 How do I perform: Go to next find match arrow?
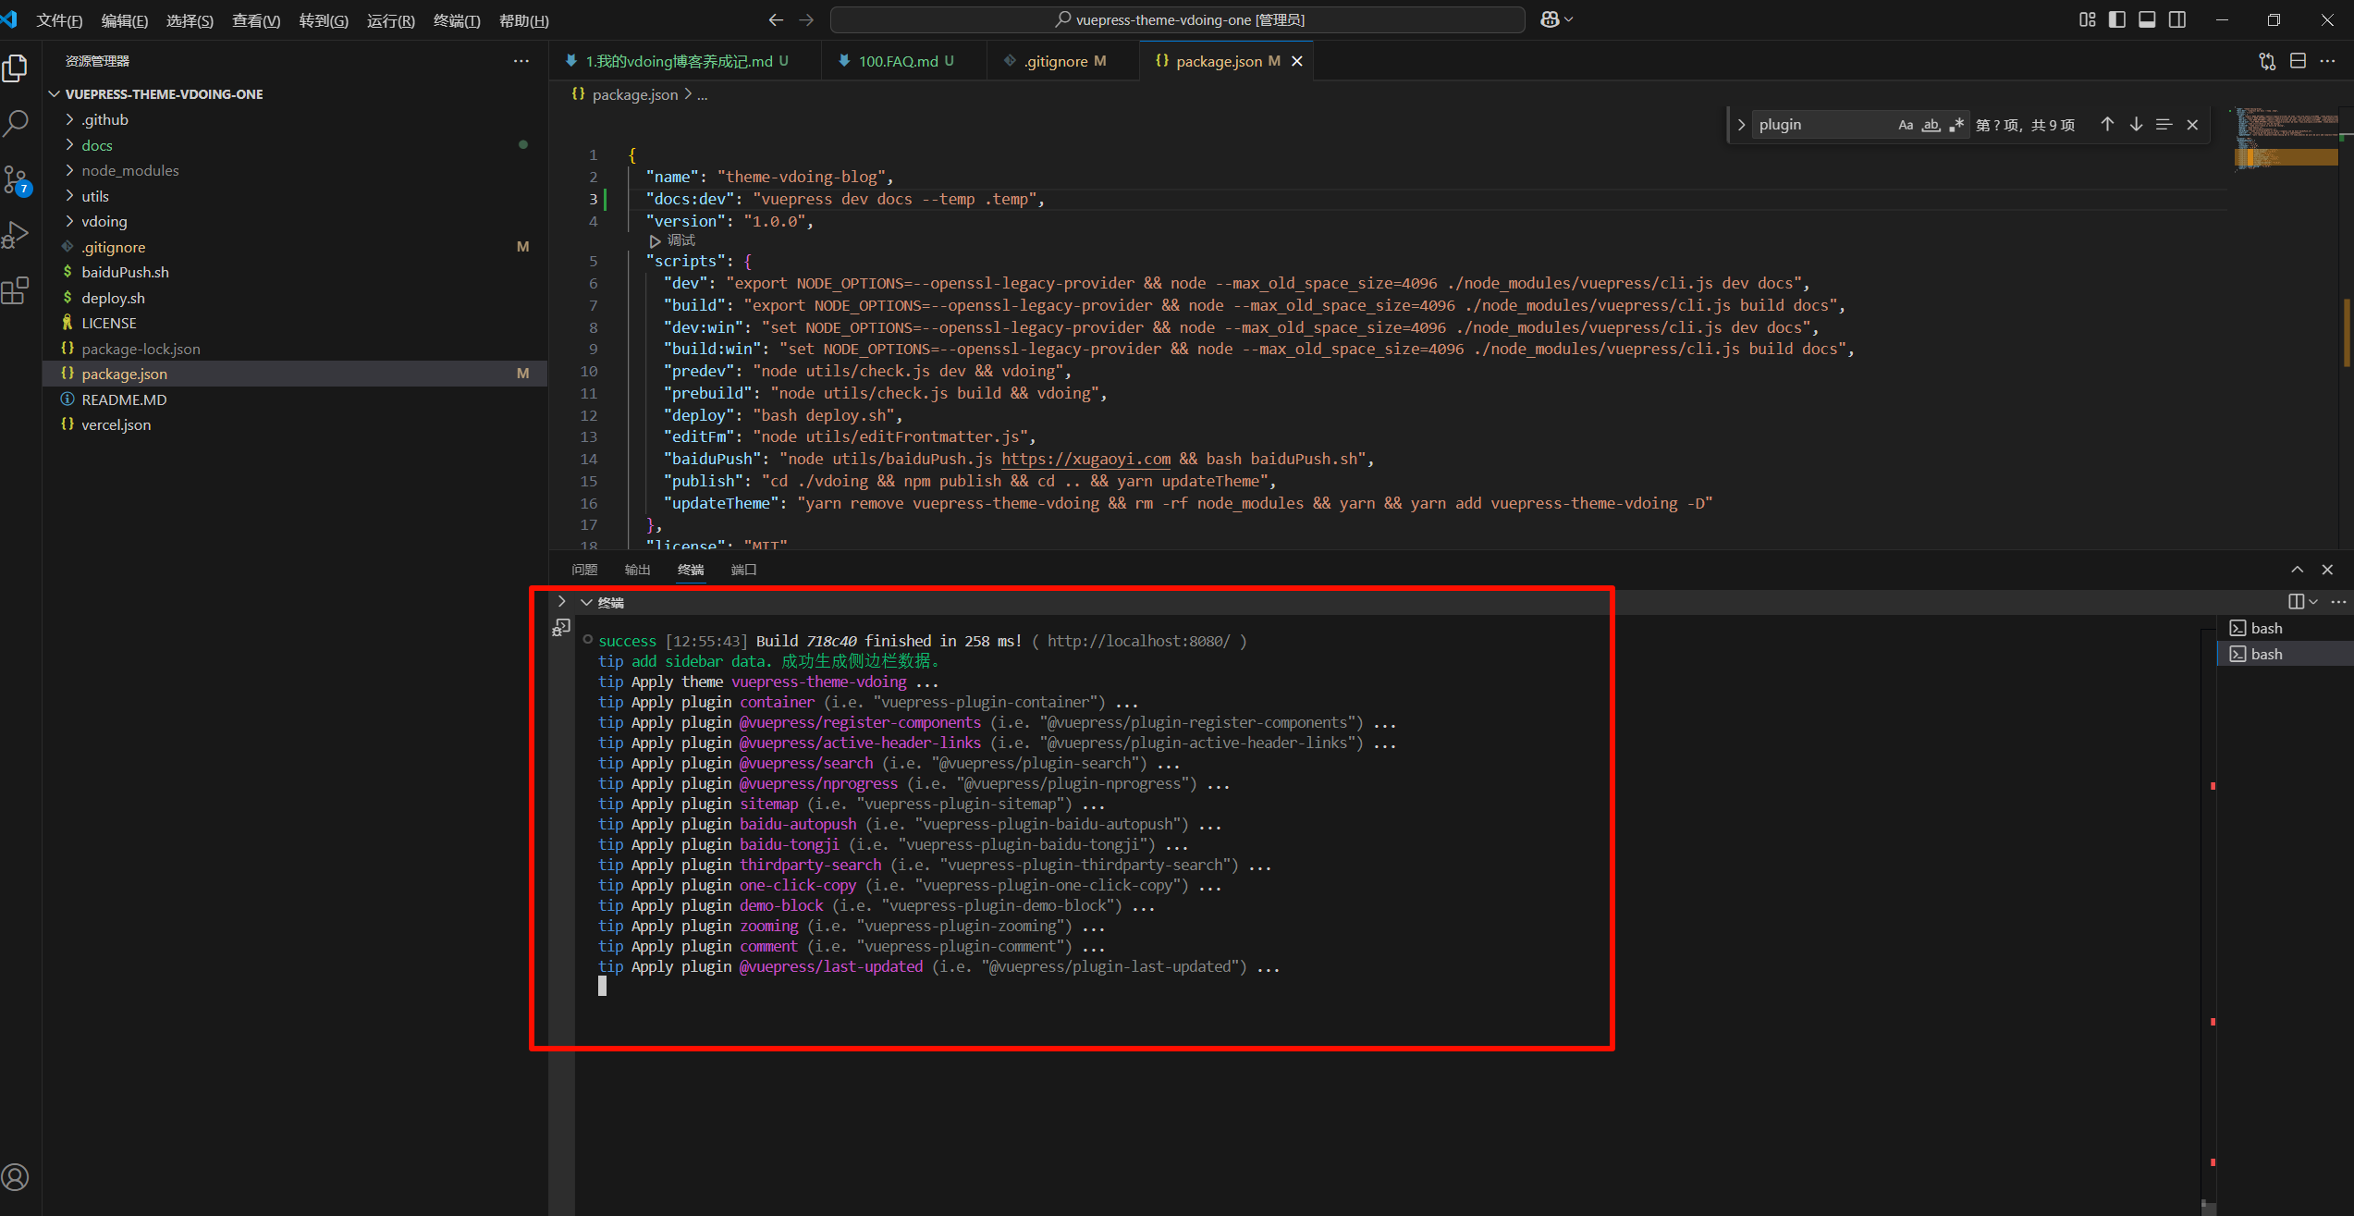pyautogui.click(x=2136, y=125)
